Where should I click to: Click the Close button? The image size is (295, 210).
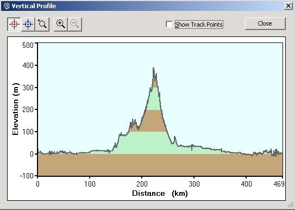[x=265, y=23]
